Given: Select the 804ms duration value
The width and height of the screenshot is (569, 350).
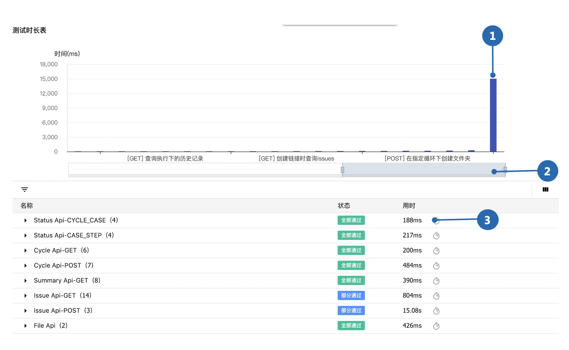Looking at the screenshot, I should (412, 296).
